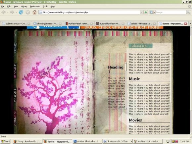Open Adobe Photoshop from the taskbar
The width and height of the screenshot is (192, 144).
click(87, 141)
